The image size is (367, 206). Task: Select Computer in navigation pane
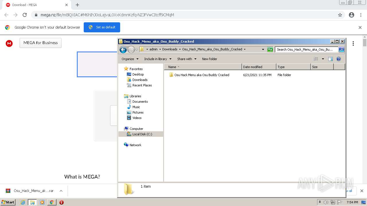136,129
